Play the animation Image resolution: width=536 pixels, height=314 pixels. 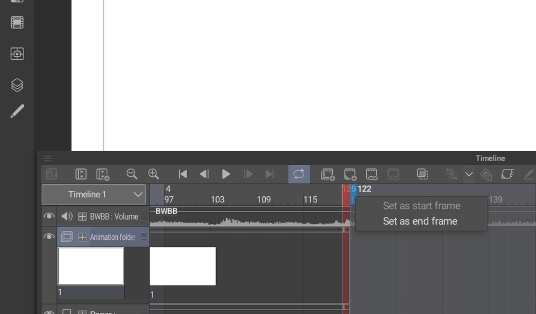pos(226,174)
